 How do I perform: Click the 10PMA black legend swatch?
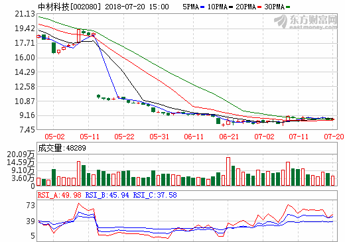(x=231, y=7)
